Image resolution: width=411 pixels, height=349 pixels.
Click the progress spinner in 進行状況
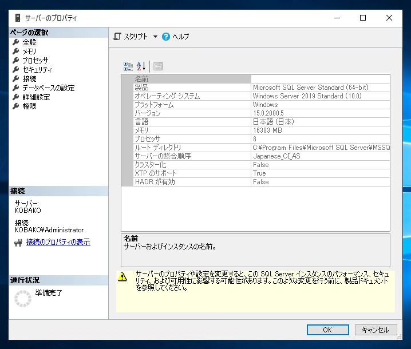pos(23,299)
